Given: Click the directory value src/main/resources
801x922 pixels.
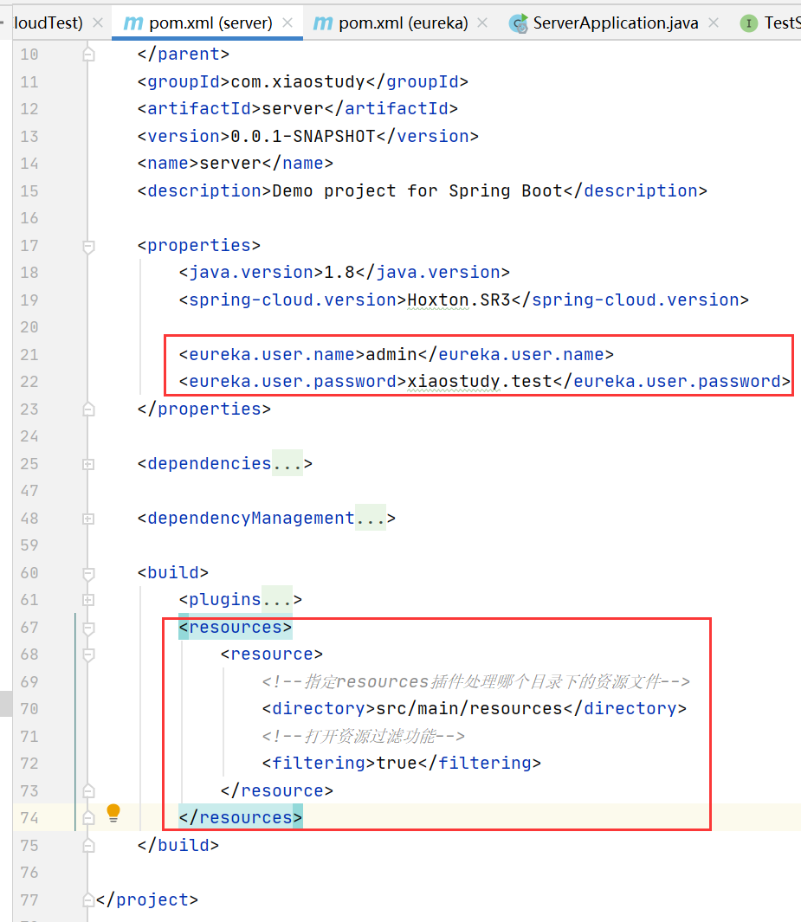Looking at the screenshot, I should pyautogui.click(x=469, y=708).
